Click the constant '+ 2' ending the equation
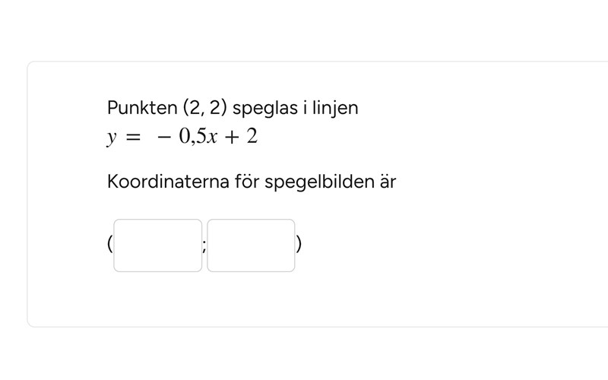Viewport: 608px width, 380px height. [245, 138]
